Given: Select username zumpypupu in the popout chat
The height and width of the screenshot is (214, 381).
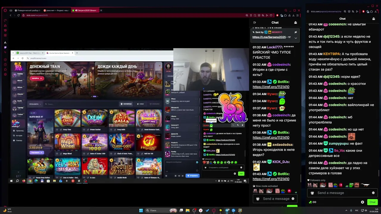Looking at the screenshot, I should (339, 144).
